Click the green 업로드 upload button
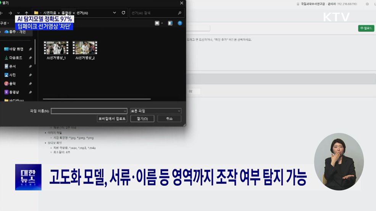Viewport: 376px width, 211px height. (x=366, y=28)
